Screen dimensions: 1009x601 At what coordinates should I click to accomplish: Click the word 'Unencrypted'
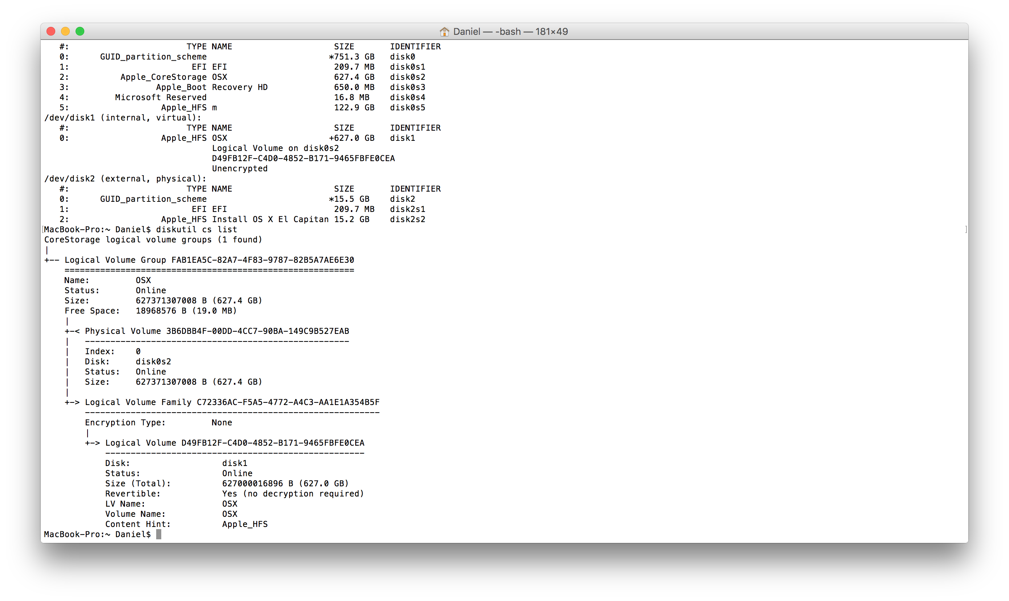(x=240, y=168)
